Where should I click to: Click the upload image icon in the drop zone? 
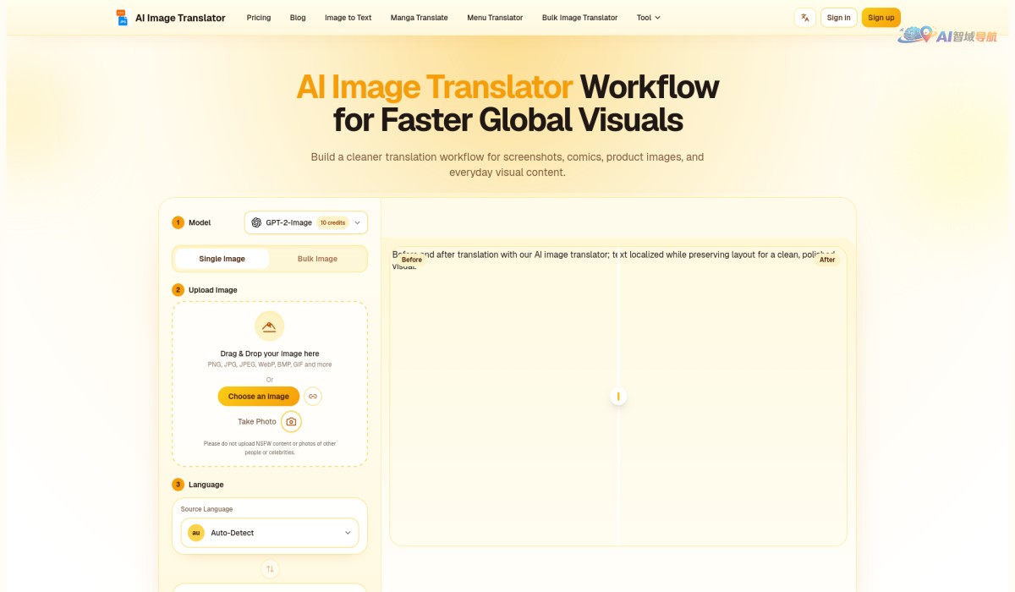click(270, 326)
